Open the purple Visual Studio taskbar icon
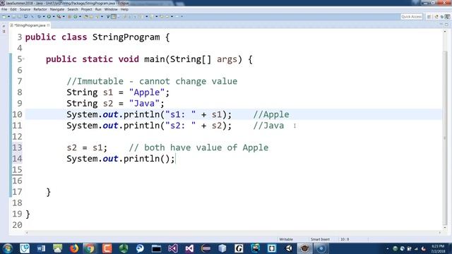 173,248
